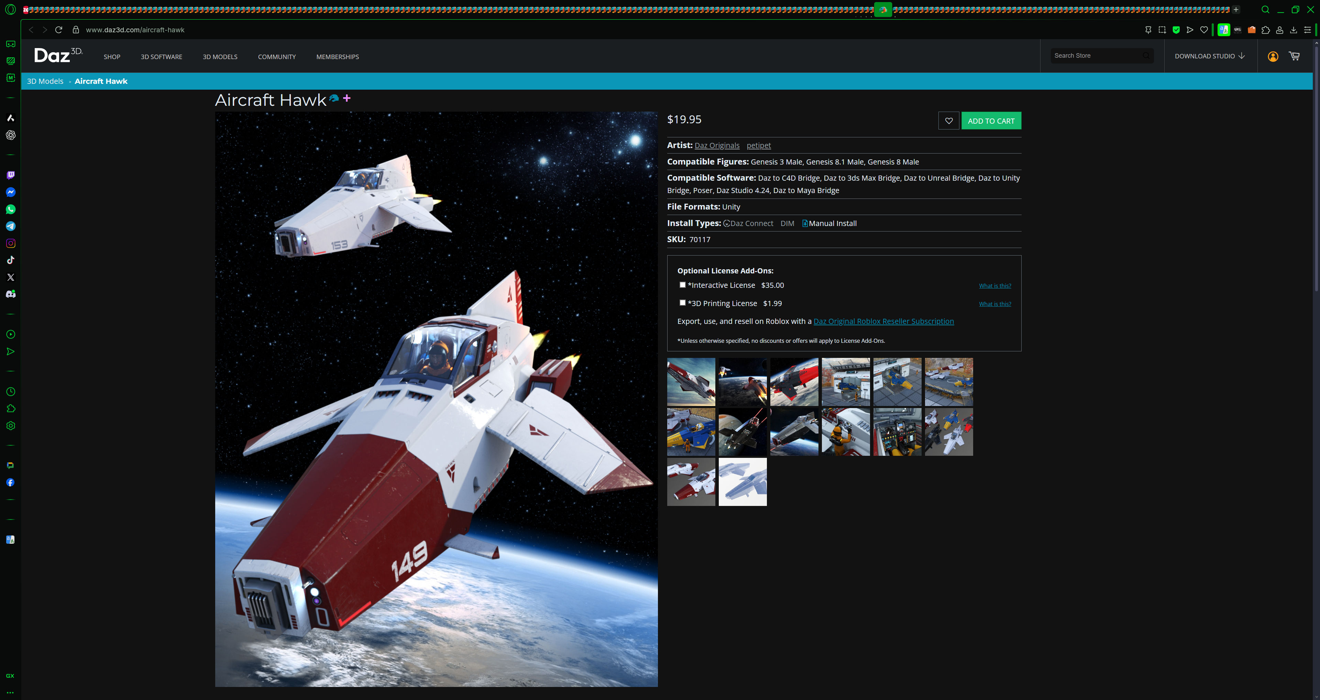Open the Daz account profile icon
This screenshot has height=700, width=1320.
pyautogui.click(x=1273, y=56)
